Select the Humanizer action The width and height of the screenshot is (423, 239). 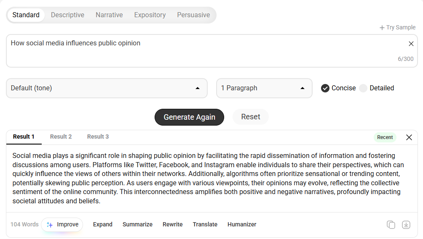click(x=242, y=224)
